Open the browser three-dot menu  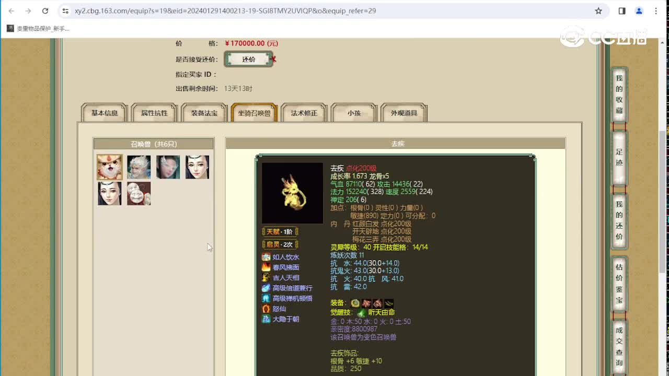pyautogui.click(x=656, y=10)
